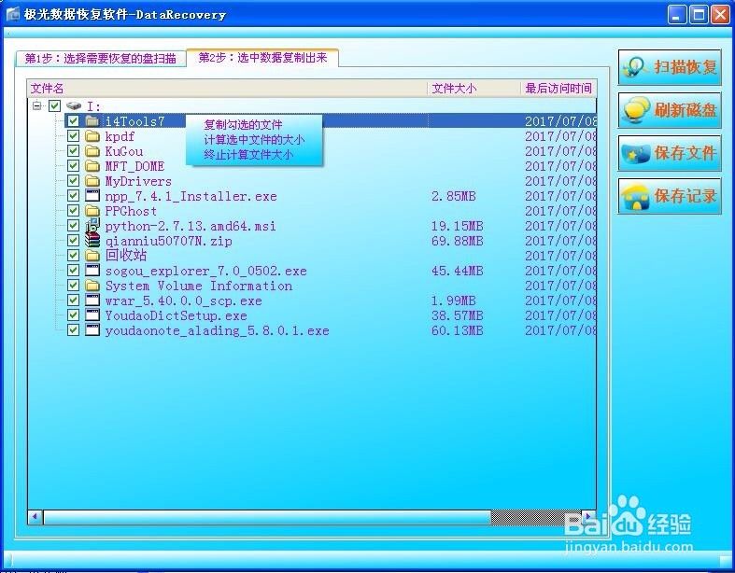The image size is (735, 573).
Task: Choose 计算选中文件的大小 from context menu
Action: point(254,140)
